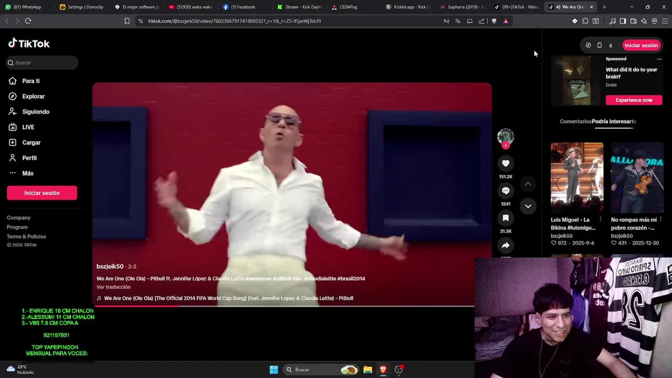Mute the We Are One tab audio

558,7
